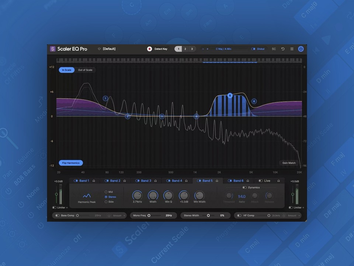Click the Gain Match button
Viewport: 354px width, 266px height.
(289, 163)
